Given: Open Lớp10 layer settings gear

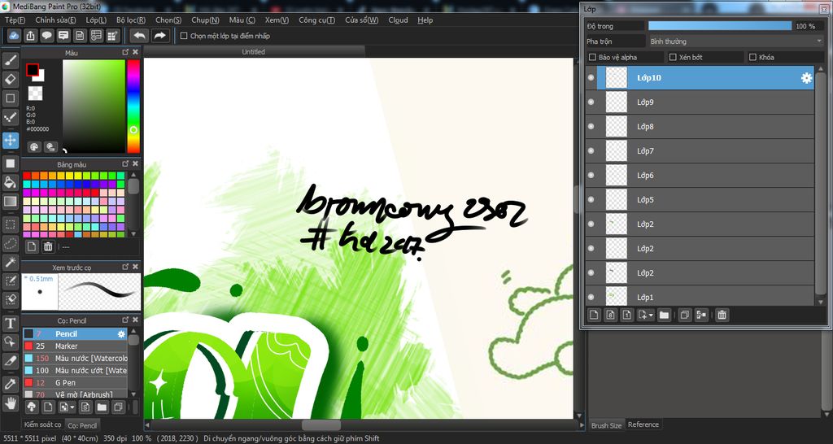Looking at the screenshot, I should [806, 78].
